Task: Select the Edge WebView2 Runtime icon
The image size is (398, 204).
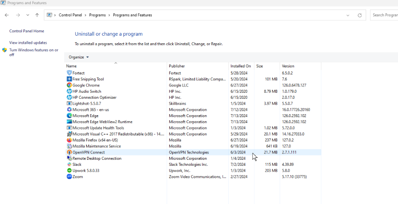Action: tap(69, 122)
